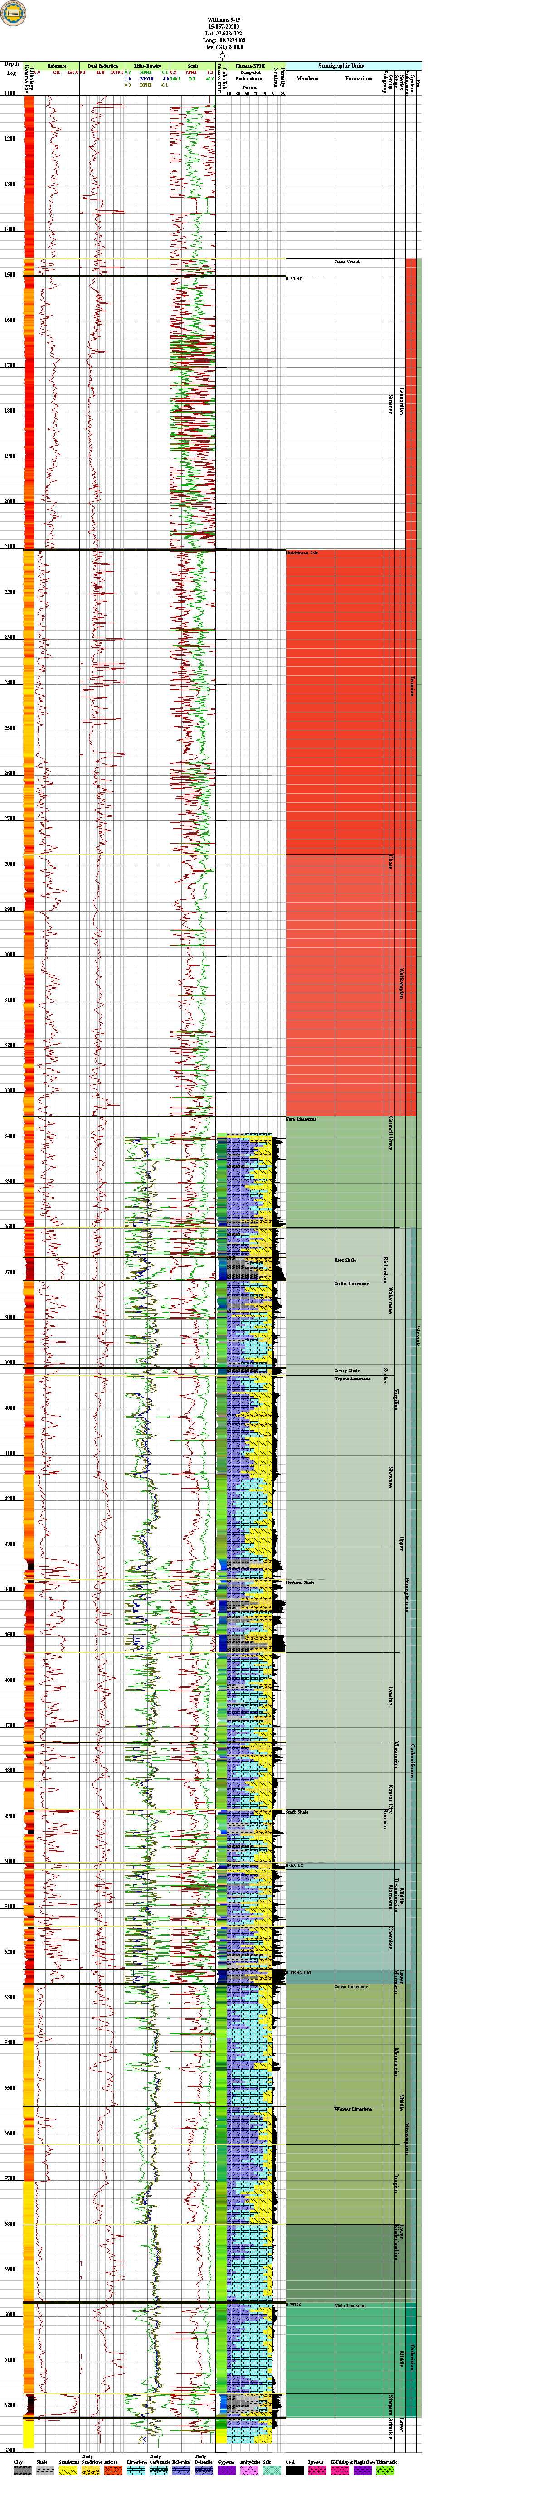Select the Plagioclase legend swatch
The width and height of the screenshot is (535, 2509).
click(x=363, y=2471)
